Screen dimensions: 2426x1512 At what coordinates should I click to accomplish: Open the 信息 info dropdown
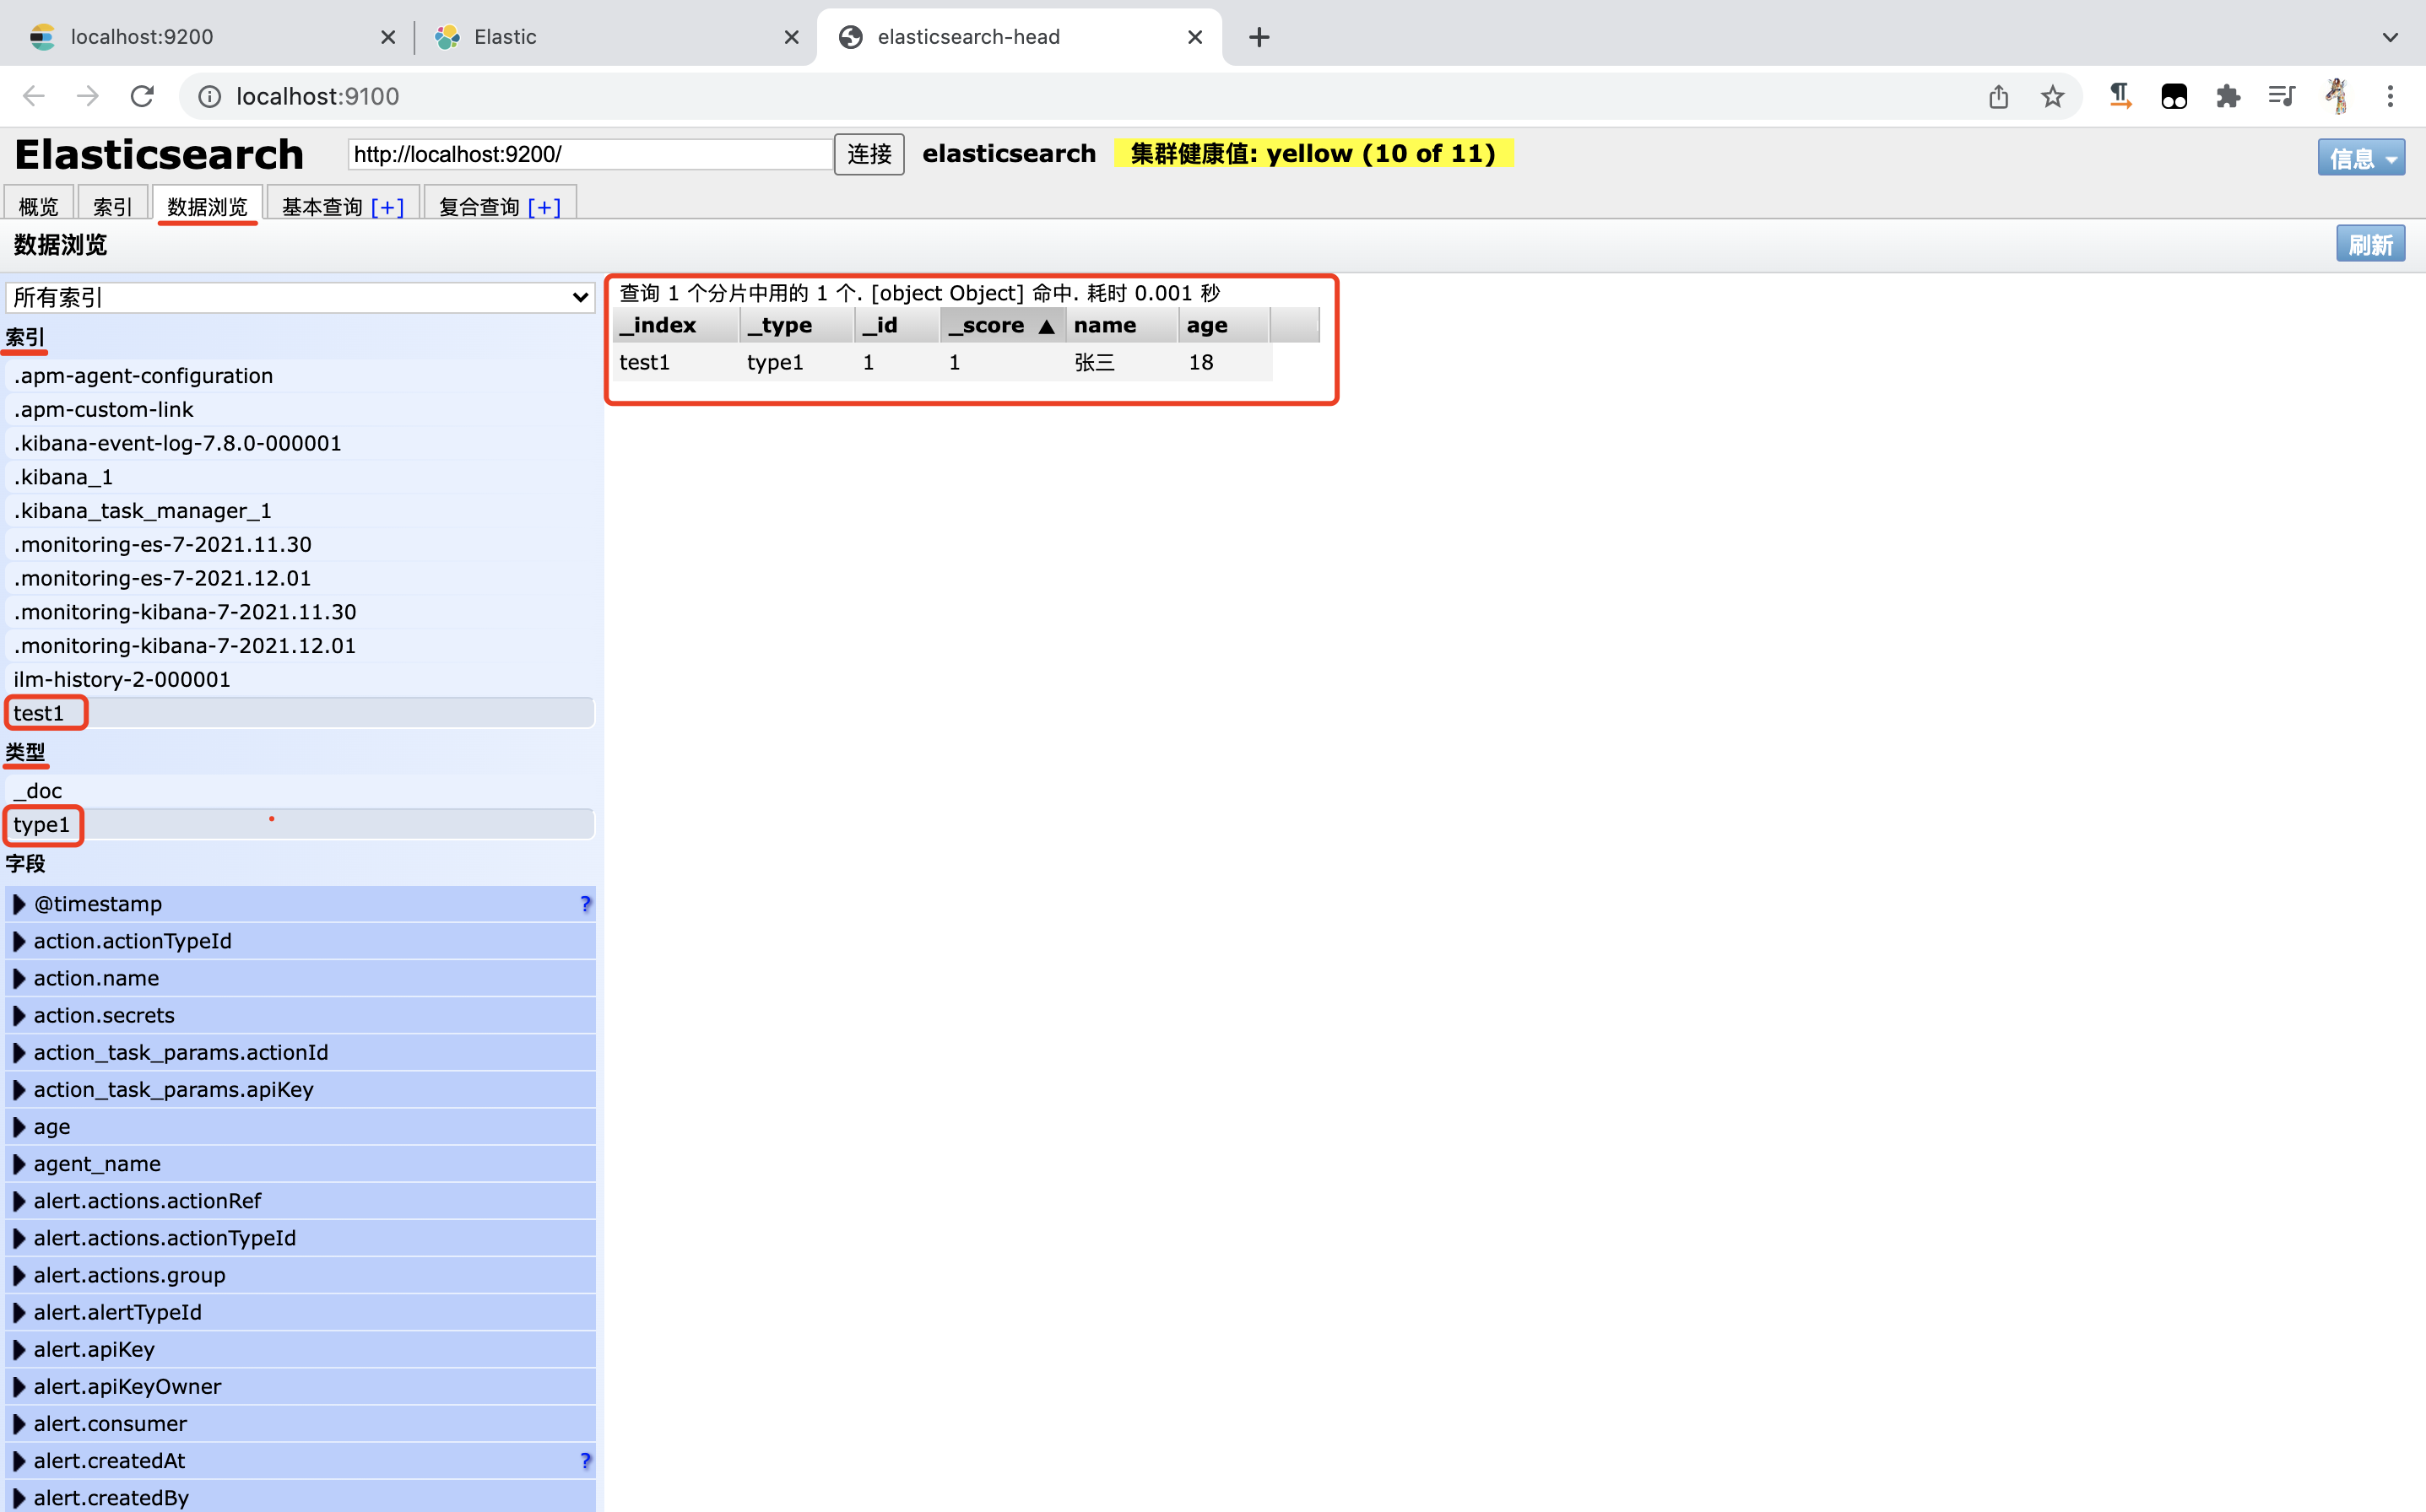click(x=2361, y=158)
